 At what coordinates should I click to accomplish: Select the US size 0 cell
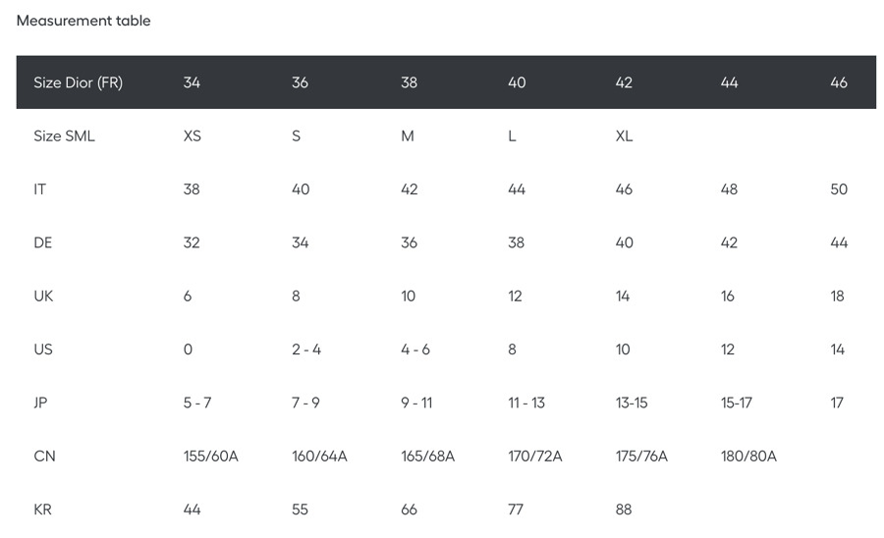[x=188, y=350]
